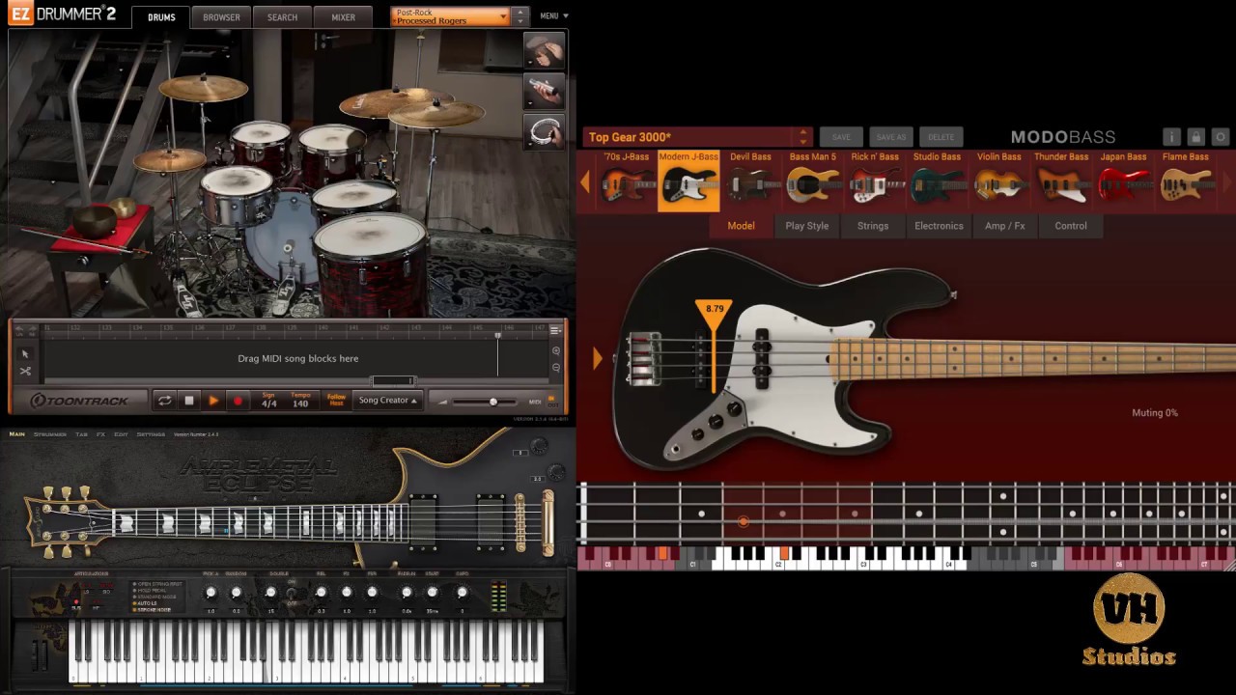Toggle Stroke Noise option

coord(154,611)
